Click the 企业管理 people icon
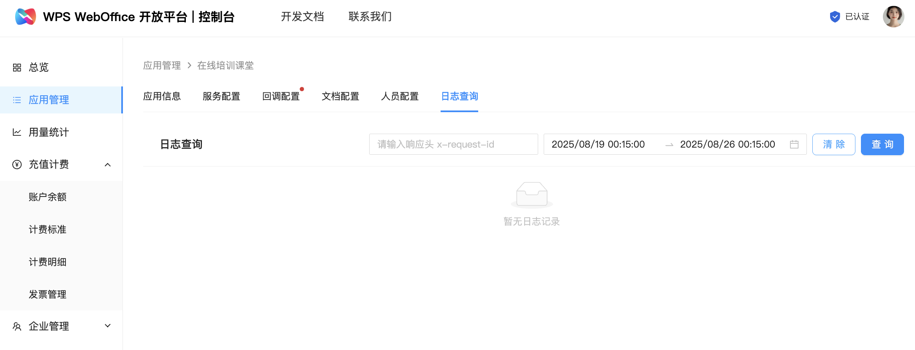The width and height of the screenshot is (915, 350). coord(17,326)
